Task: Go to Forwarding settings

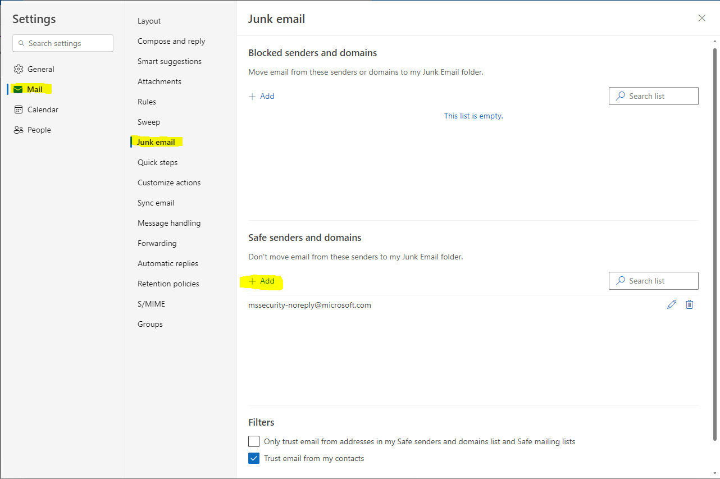Action: [157, 243]
